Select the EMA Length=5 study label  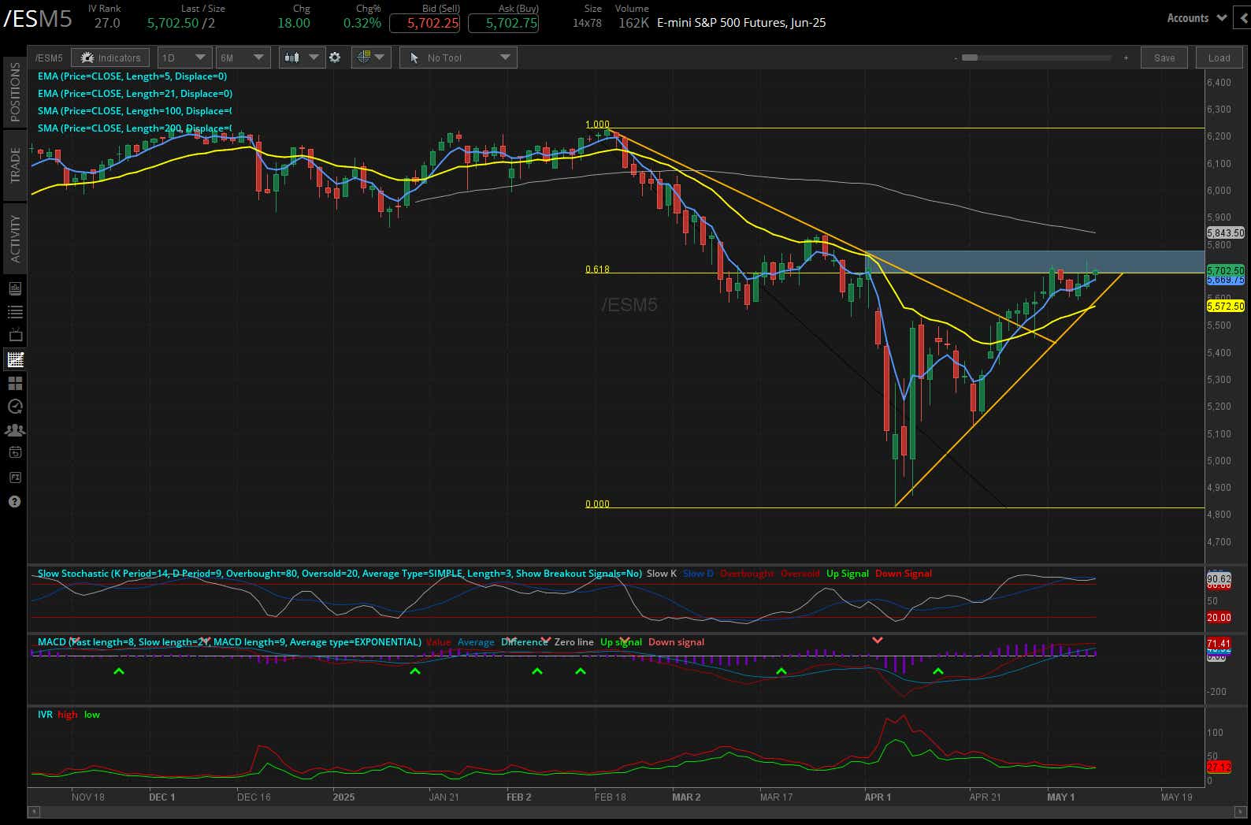click(x=132, y=76)
